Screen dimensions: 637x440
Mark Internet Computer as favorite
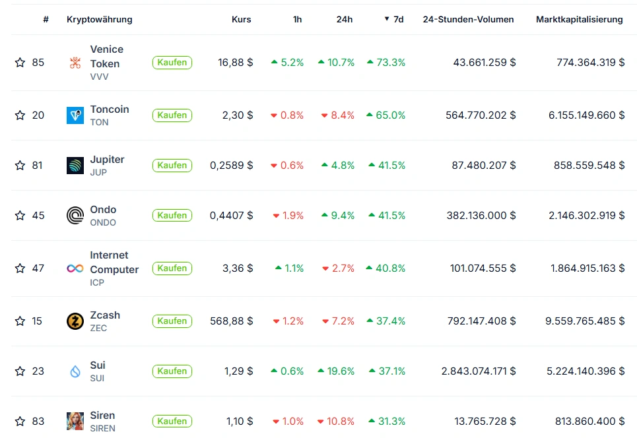pos(20,268)
